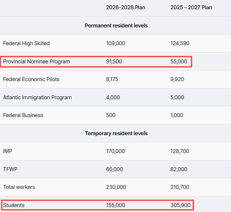Click the 8,175 Federal Economic Pilots value
The width and height of the screenshot is (231, 212).
(x=112, y=79)
